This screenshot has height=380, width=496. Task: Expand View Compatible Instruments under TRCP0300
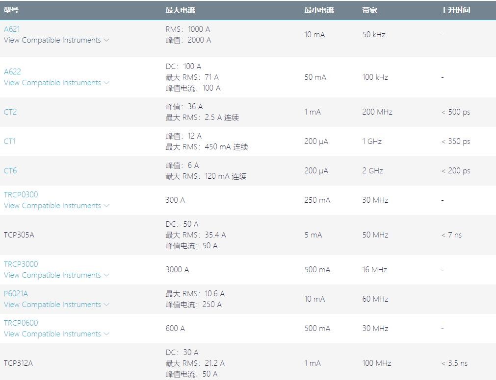coord(56,206)
